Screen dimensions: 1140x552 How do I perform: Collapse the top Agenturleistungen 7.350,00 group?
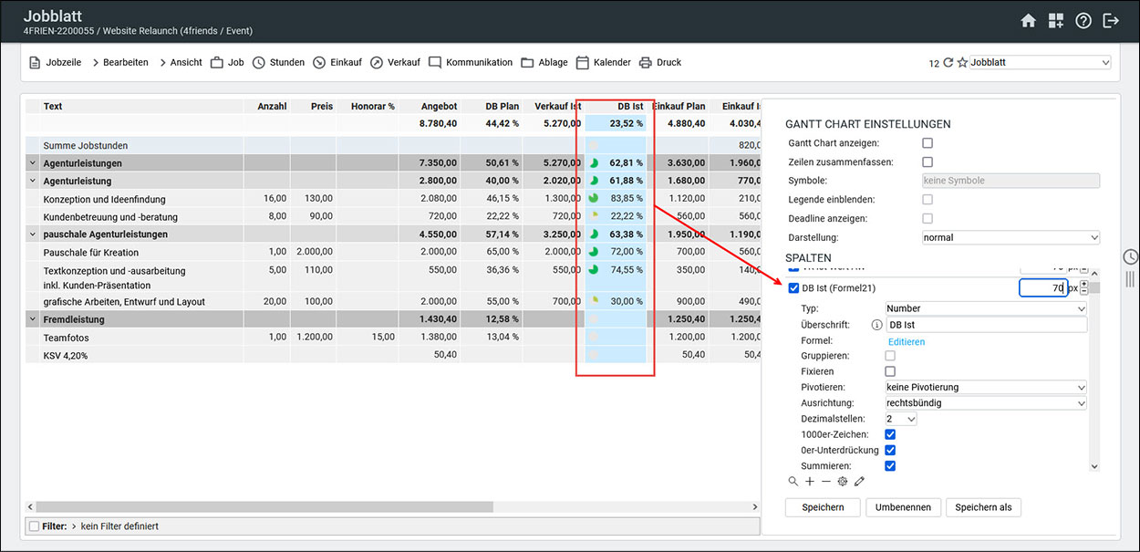pos(33,163)
